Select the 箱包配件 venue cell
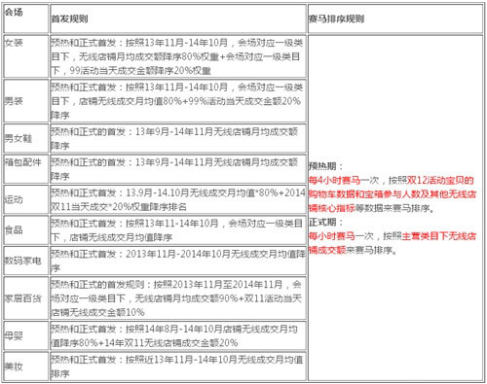 pos(26,169)
